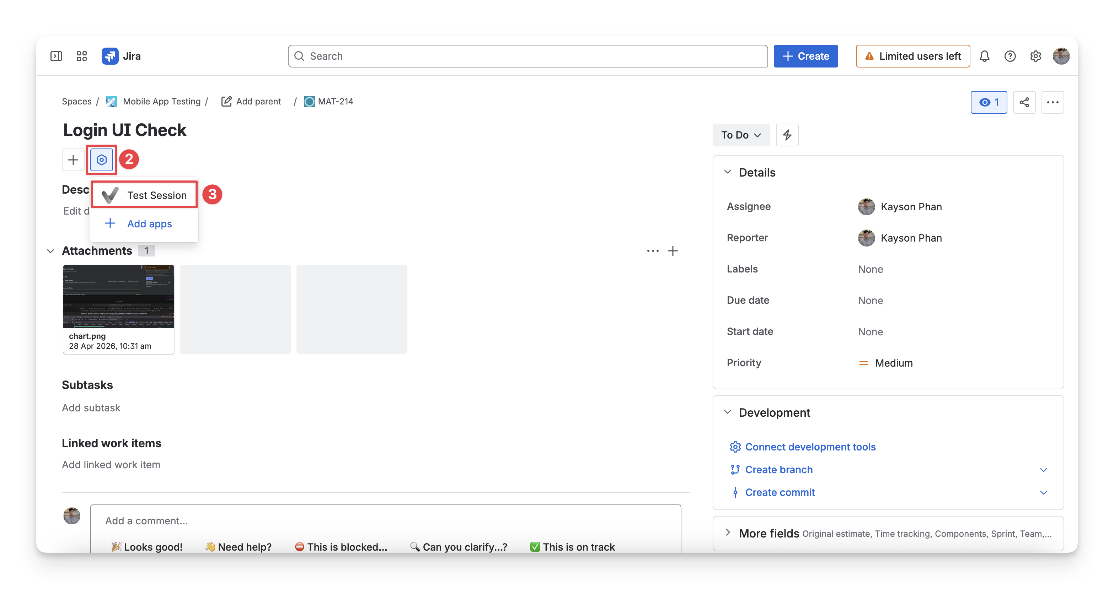Open the automation lightning bolt icon
Image resolution: width=1114 pixels, height=589 pixels.
click(787, 135)
